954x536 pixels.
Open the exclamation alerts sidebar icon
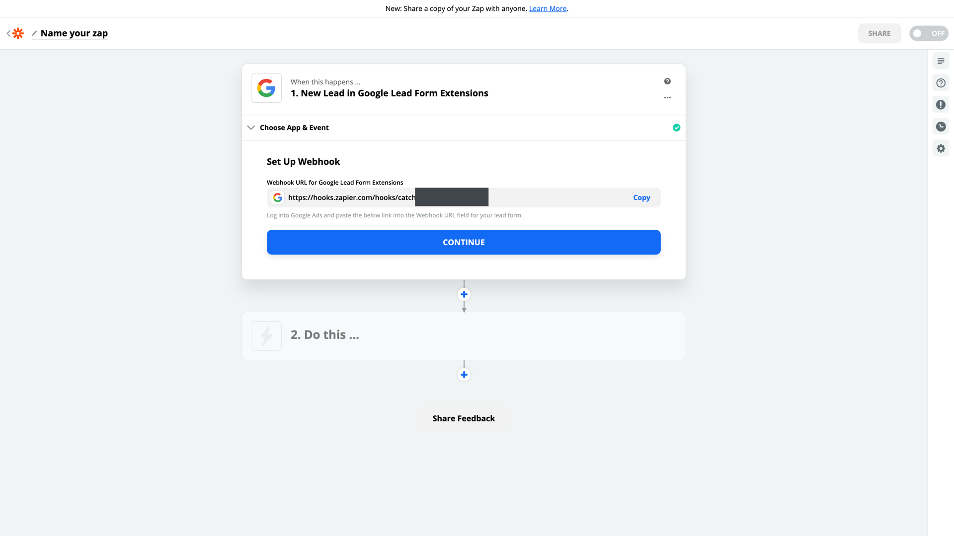[x=941, y=105]
